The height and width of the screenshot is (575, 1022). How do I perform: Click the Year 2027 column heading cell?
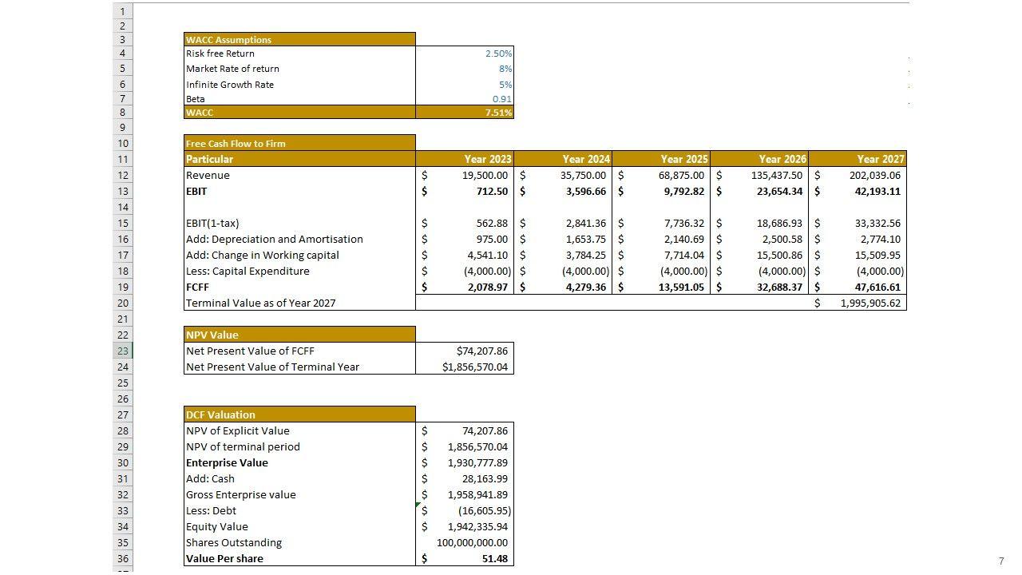858,159
